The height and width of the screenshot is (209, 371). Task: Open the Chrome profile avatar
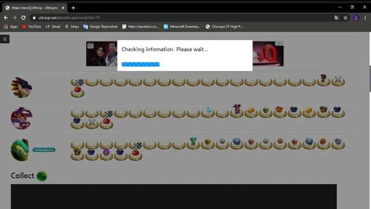pos(357,18)
